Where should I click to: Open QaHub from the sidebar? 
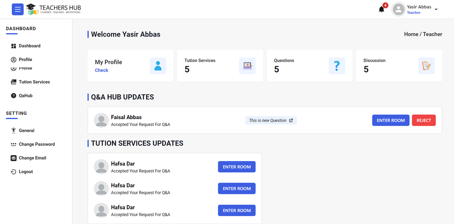click(25, 96)
